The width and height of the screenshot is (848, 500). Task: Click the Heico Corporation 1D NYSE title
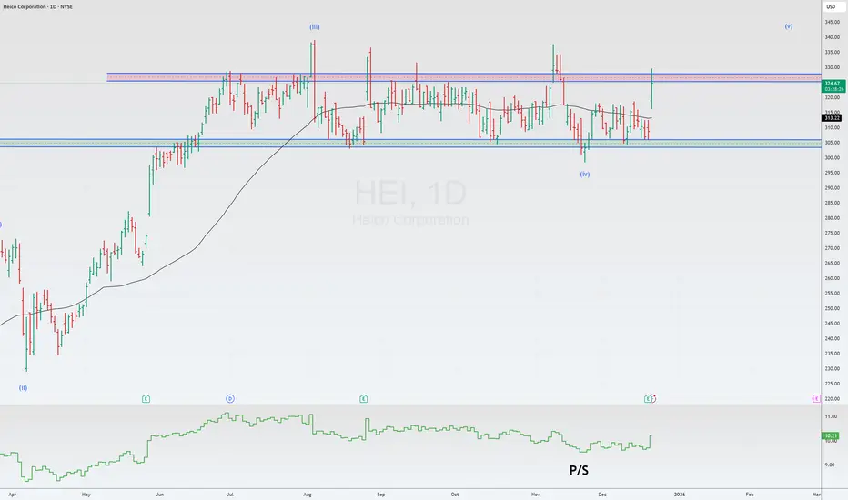(38, 7)
